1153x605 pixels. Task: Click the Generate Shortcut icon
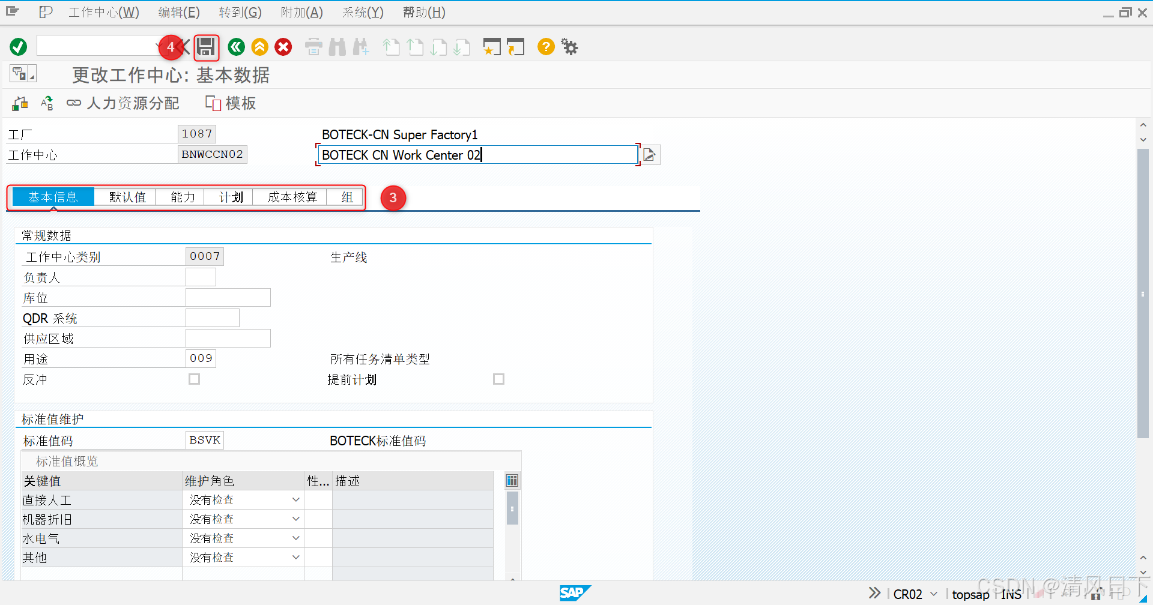click(x=515, y=47)
